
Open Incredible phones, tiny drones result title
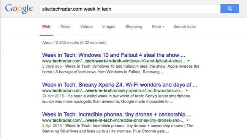pos(117,115)
